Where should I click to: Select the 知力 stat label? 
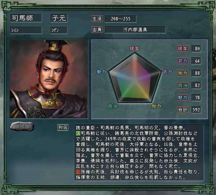(183, 73)
